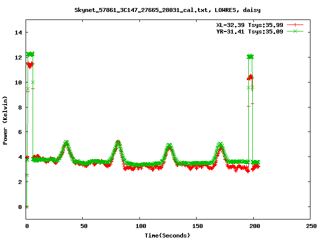
Task: Click the x-axis tick label 50
Action: (x=84, y=226)
